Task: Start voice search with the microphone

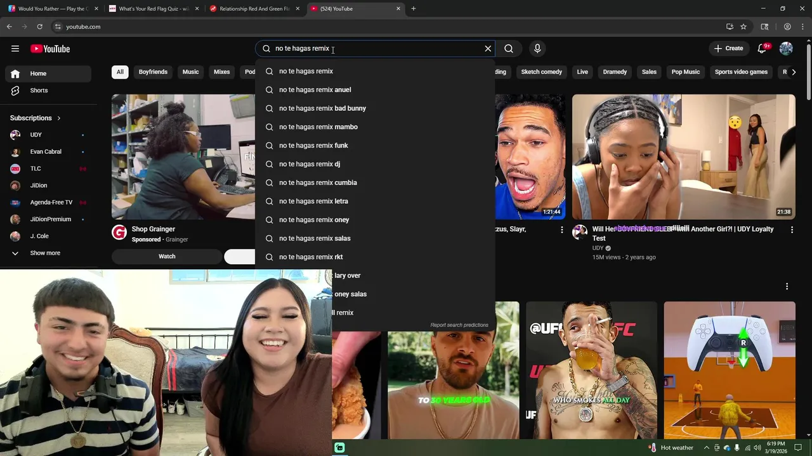Action: click(x=537, y=49)
